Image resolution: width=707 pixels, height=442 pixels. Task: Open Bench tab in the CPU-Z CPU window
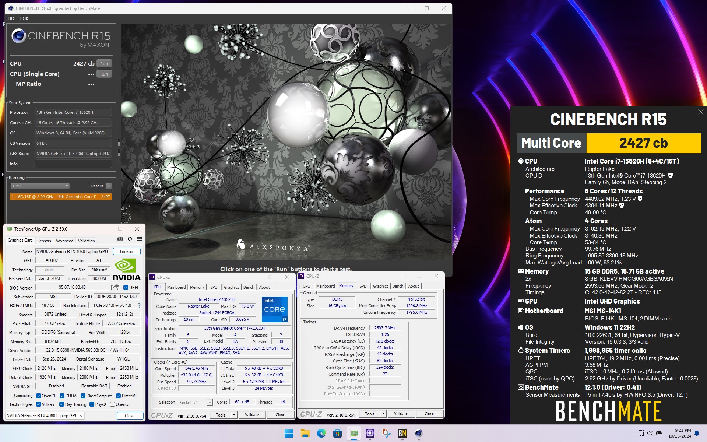pos(249,287)
